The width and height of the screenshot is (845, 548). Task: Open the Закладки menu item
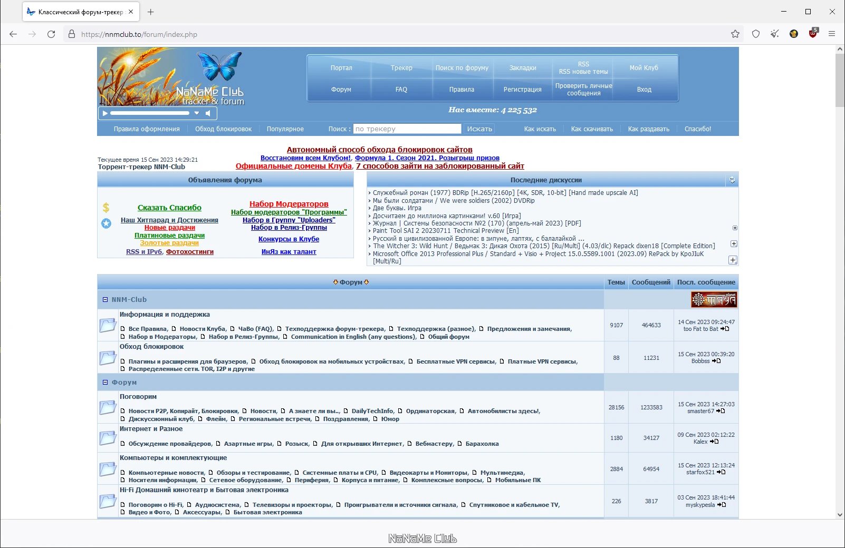pyautogui.click(x=523, y=68)
